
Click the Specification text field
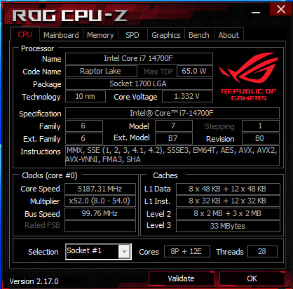(x=172, y=114)
